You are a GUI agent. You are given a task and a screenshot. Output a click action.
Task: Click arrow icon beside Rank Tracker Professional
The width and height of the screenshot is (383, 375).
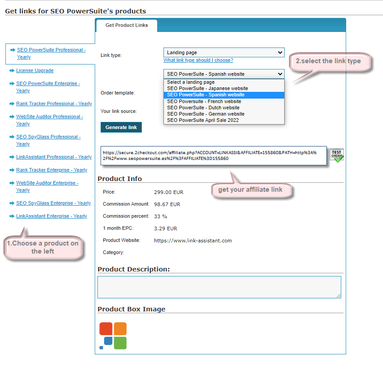(x=12, y=104)
